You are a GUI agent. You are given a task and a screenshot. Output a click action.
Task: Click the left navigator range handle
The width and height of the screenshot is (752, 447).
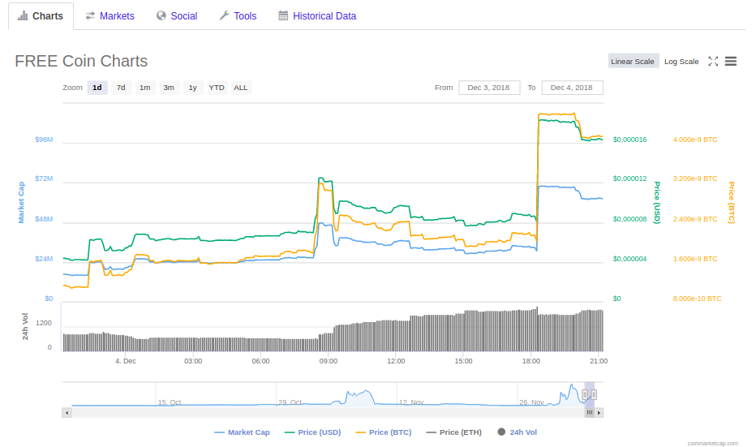[585, 394]
